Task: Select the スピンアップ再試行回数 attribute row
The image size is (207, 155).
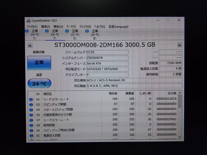Action: pos(103,130)
